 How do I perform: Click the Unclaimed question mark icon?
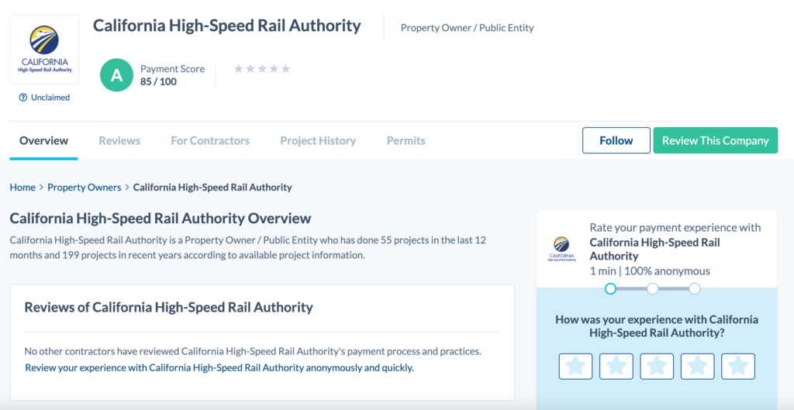point(23,98)
